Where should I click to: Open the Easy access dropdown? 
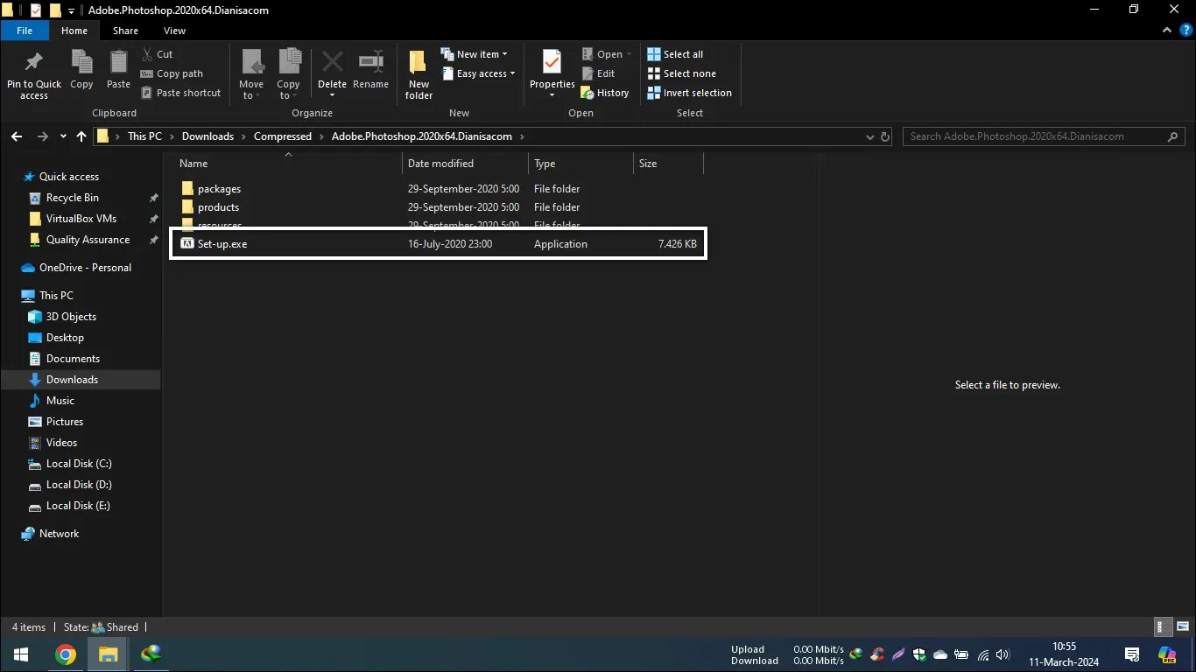click(478, 73)
